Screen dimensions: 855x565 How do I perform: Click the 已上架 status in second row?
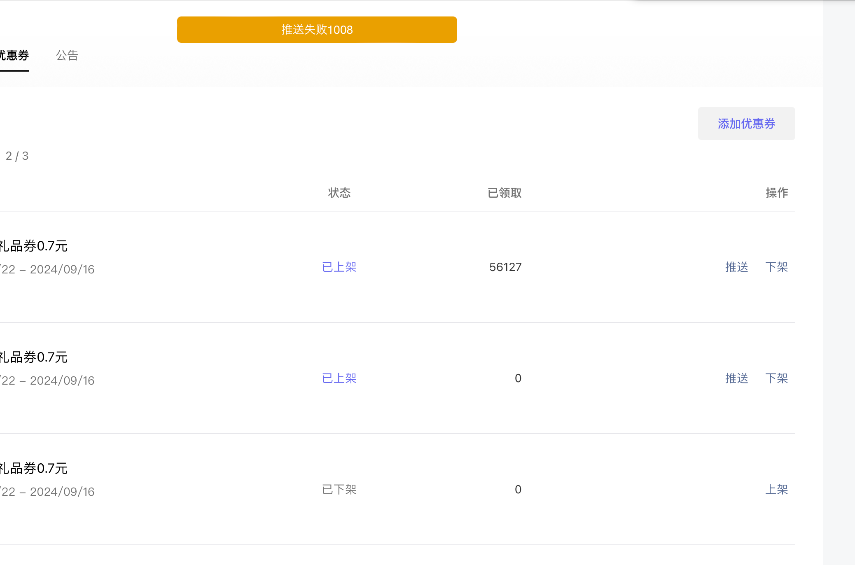339,378
